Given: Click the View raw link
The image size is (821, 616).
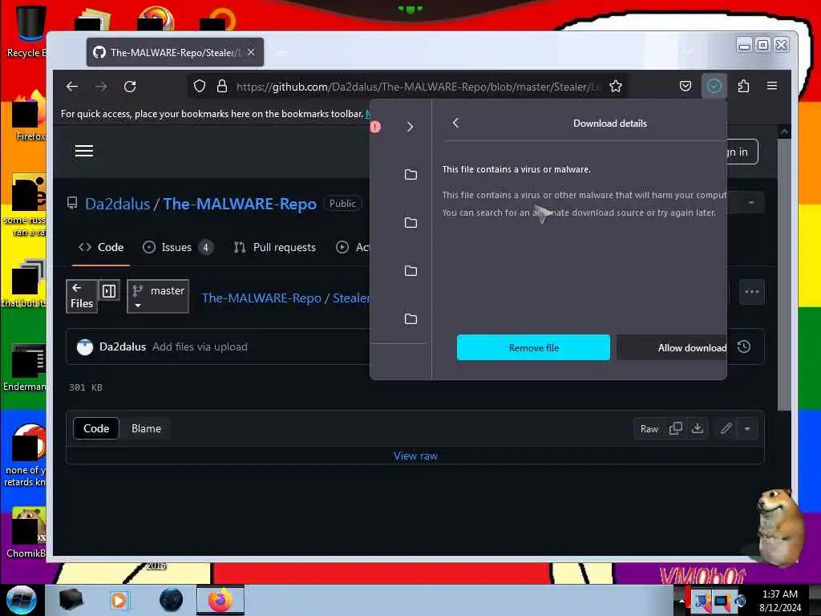Looking at the screenshot, I should pos(416,456).
